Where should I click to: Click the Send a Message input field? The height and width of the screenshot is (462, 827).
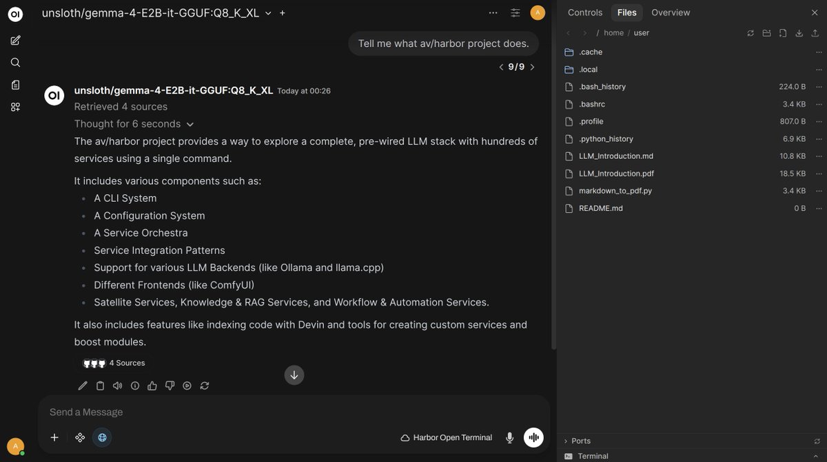tap(207, 412)
